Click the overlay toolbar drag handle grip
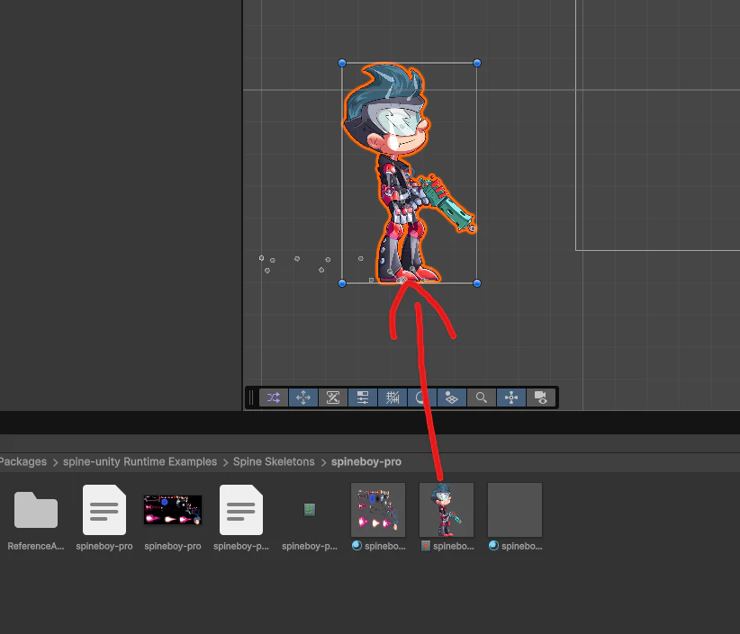 click(x=251, y=397)
